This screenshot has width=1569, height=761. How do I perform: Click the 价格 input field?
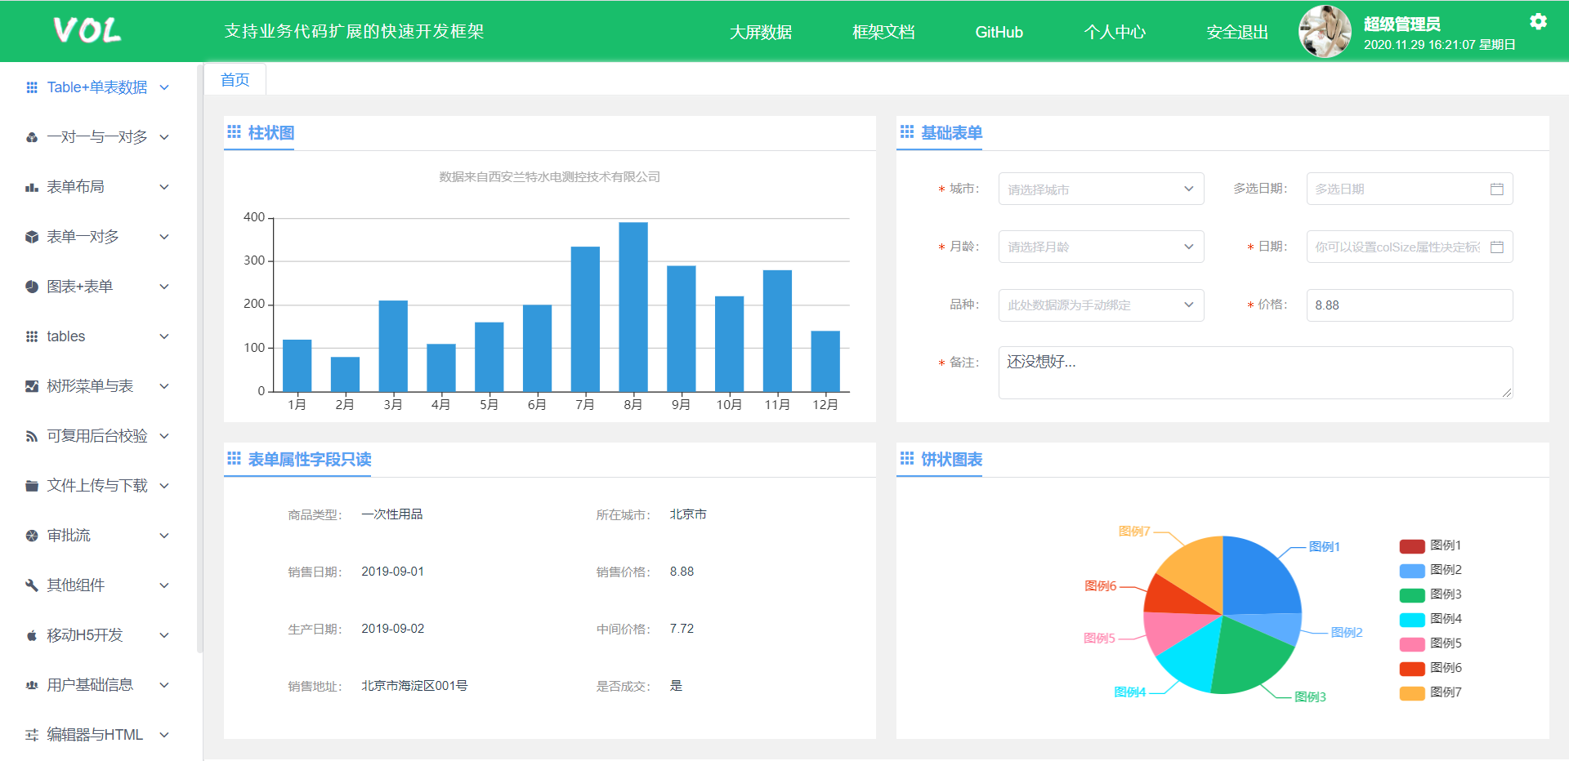1409,305
